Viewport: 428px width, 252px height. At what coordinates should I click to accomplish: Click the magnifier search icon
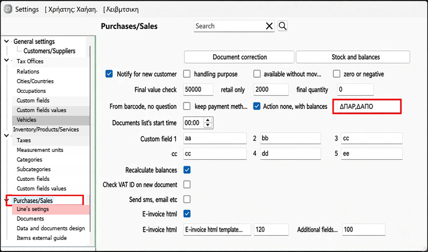coord(282,26)
